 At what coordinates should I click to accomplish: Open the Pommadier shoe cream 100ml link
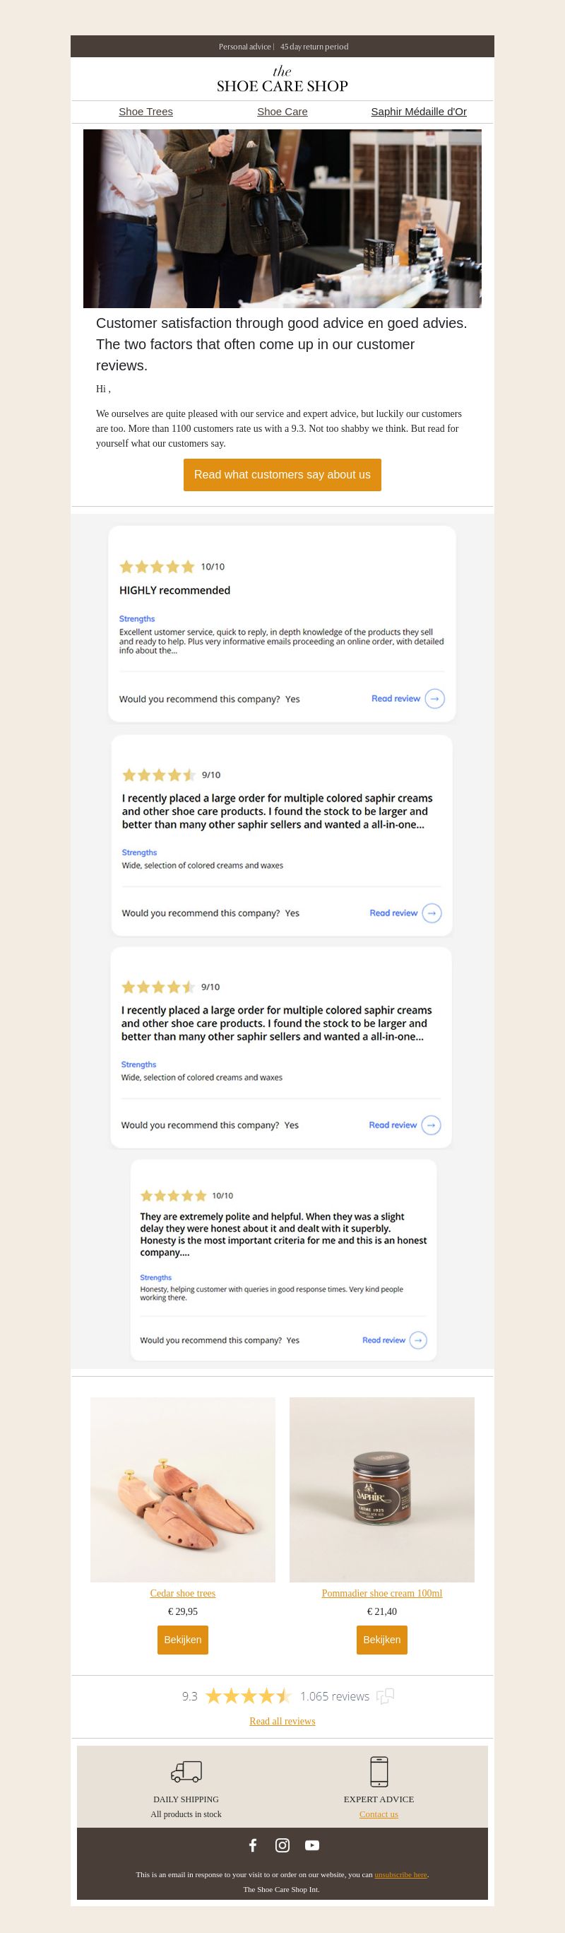click(x=382, y=1593)
